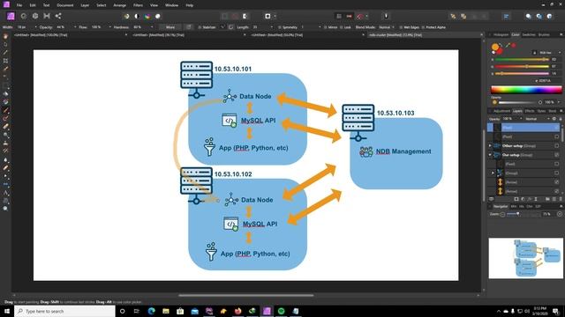Adjust the color opacity slider in the Color panel
565x317 pixels.
point(521,102)
